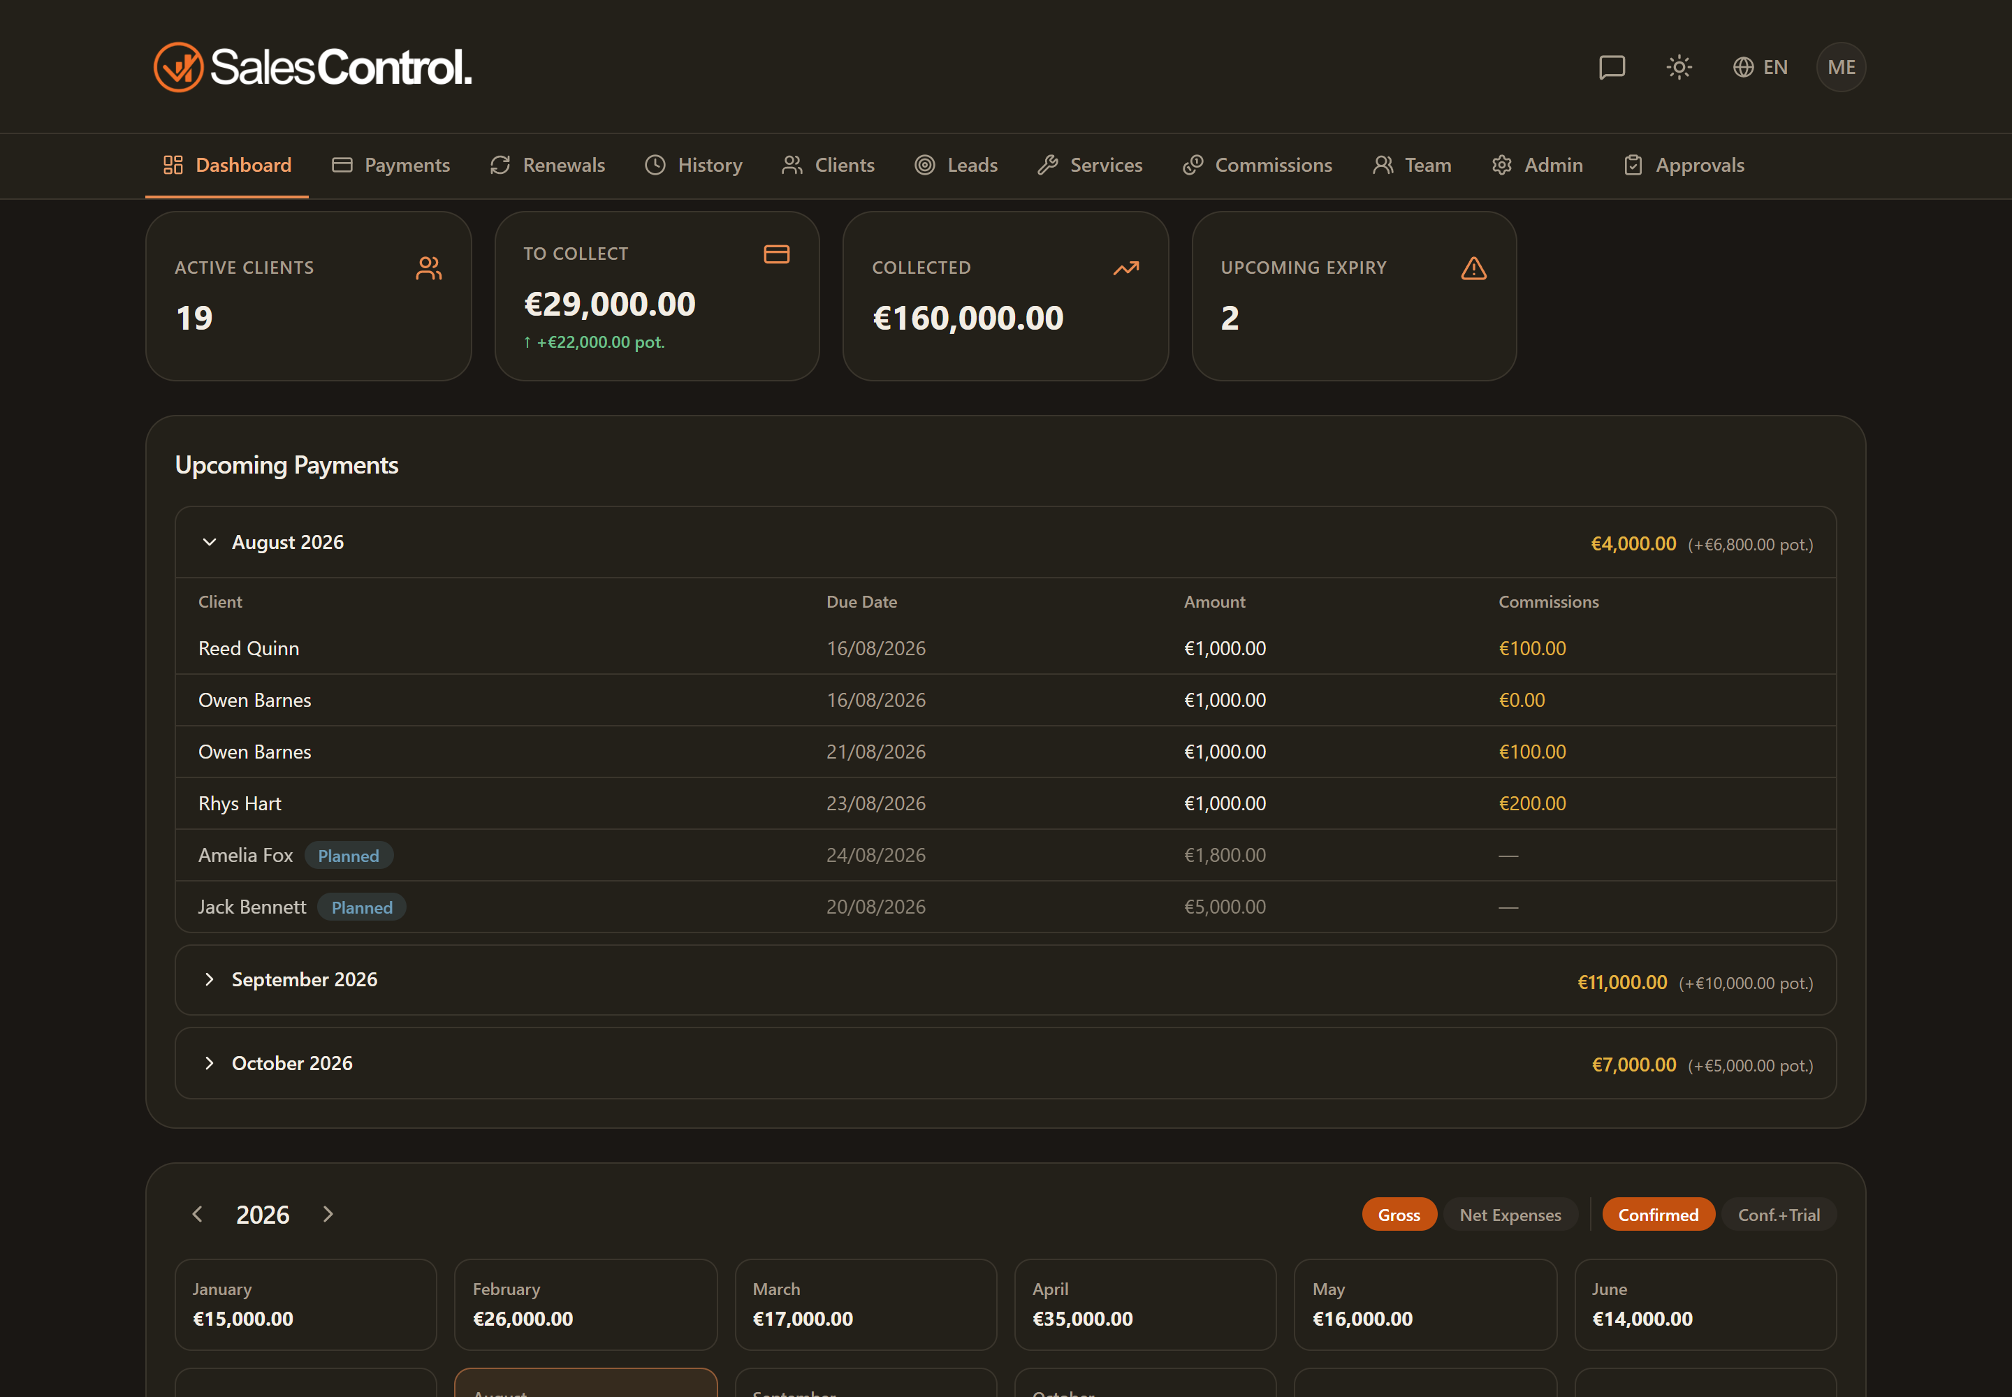Go to the previous year from 2026
This screenshot has width=2012, height=1397.
pos(198,1214)
